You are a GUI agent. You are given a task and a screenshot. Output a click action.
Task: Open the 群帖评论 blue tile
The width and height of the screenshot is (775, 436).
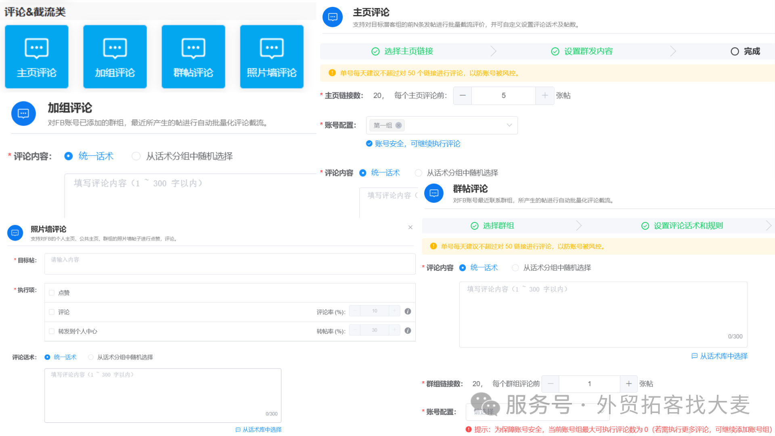[193, 57]
